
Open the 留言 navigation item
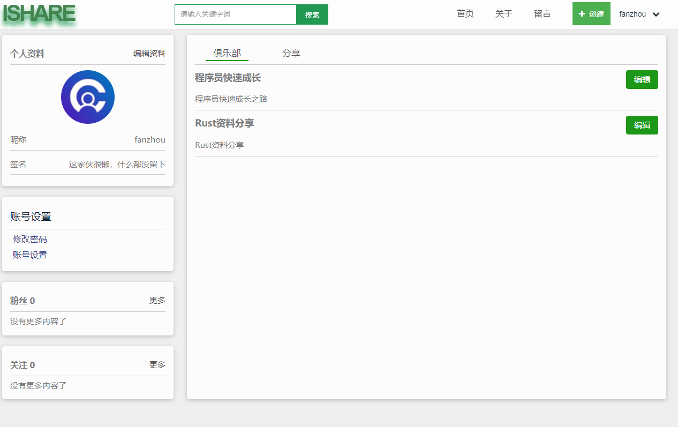pyautogui.click(x=543, y=14)
